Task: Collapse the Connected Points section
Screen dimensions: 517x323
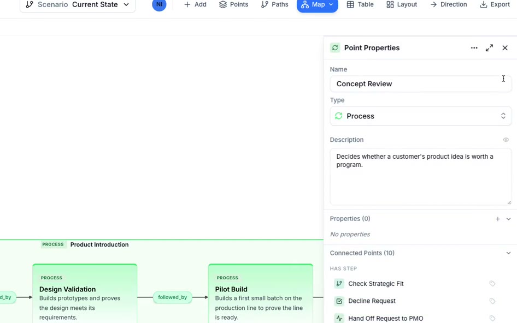Action: point(508,253)
